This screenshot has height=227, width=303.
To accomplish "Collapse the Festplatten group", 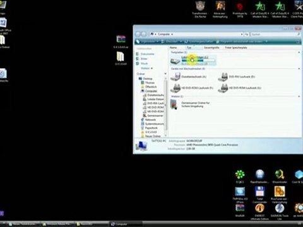I will tap(299, 52).
